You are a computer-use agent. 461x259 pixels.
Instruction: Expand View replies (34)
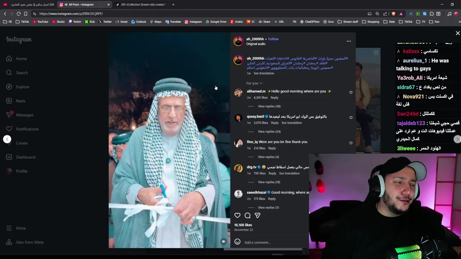coord(269,131)
